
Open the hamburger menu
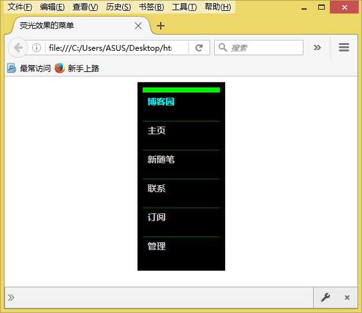point(344,48)
